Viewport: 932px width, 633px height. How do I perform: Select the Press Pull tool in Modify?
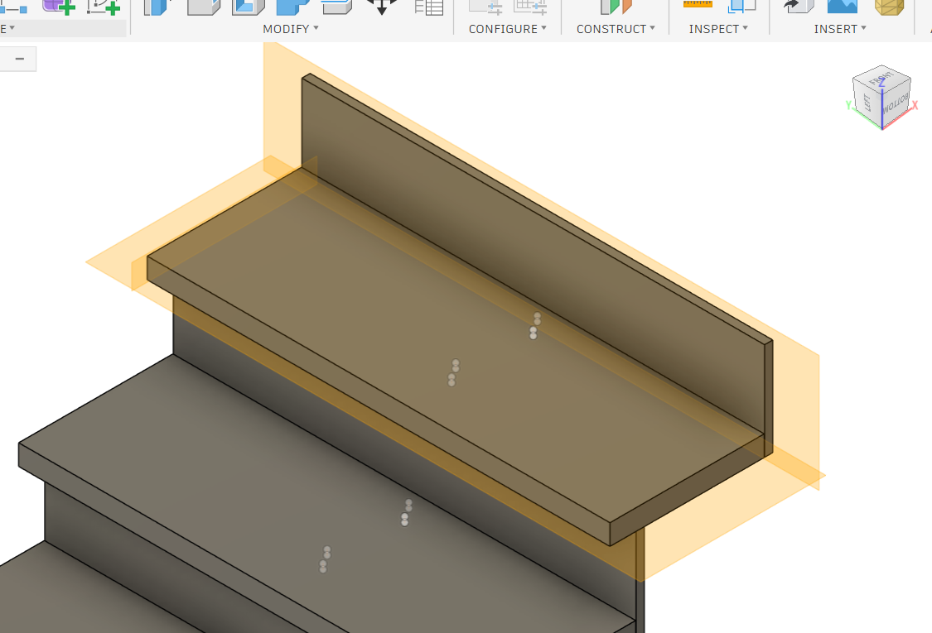[x=158, y=7]
